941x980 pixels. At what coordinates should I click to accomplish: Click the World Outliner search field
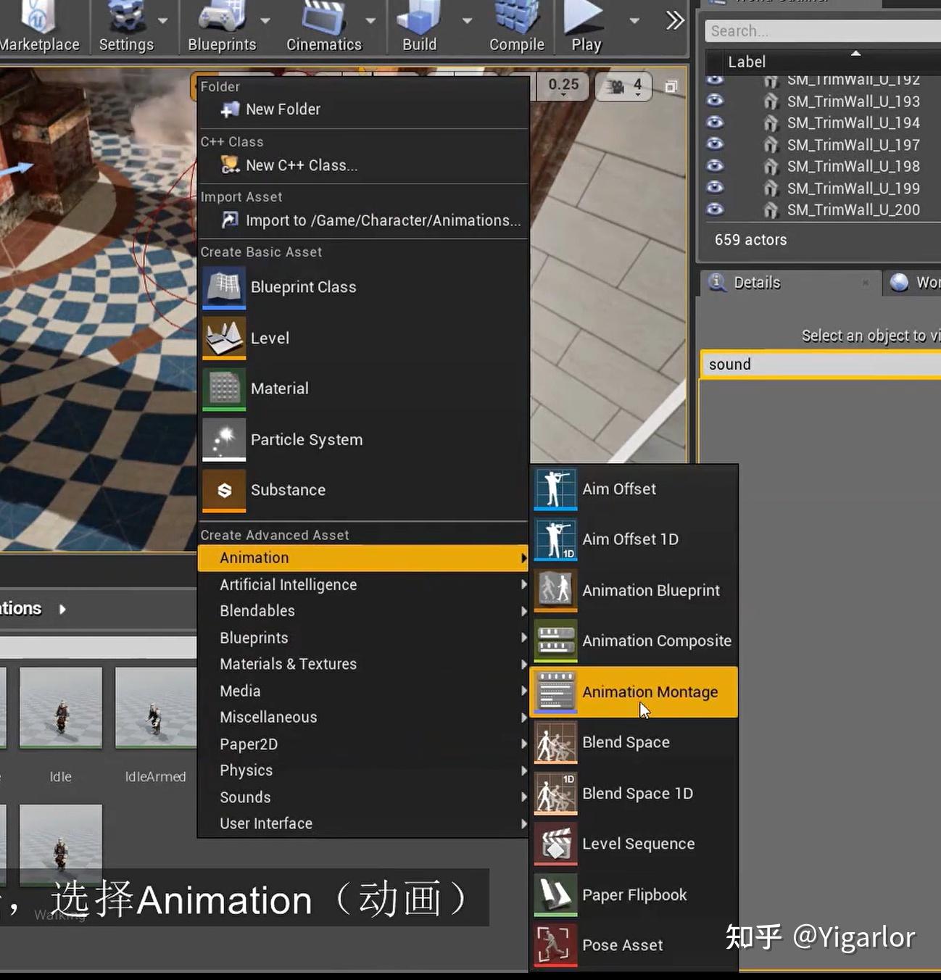tap(823, 31)
